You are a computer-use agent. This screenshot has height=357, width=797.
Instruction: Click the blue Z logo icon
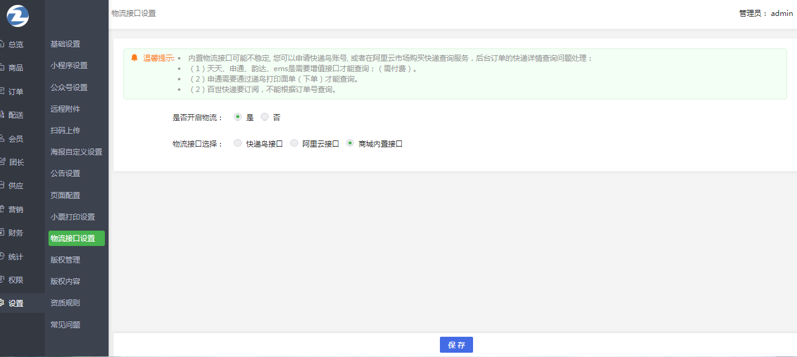click(x=17, y=15)
